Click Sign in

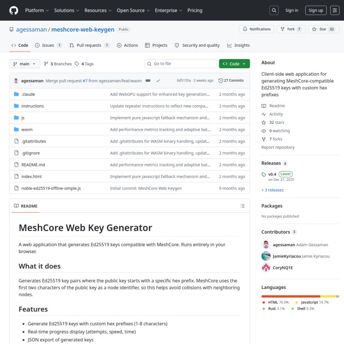(291, 10)
